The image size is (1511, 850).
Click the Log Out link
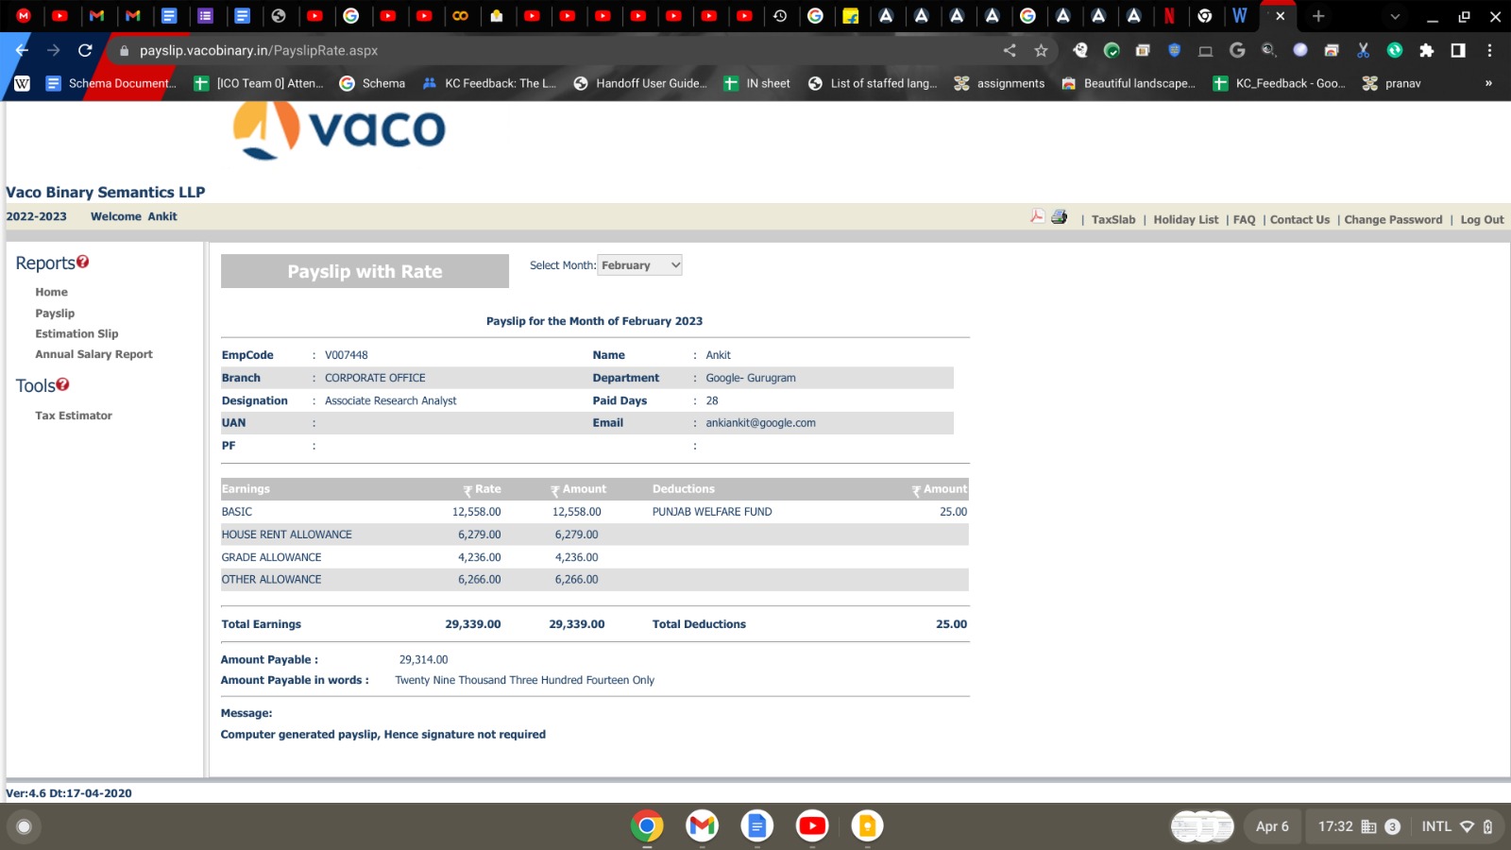[1482, 219]
